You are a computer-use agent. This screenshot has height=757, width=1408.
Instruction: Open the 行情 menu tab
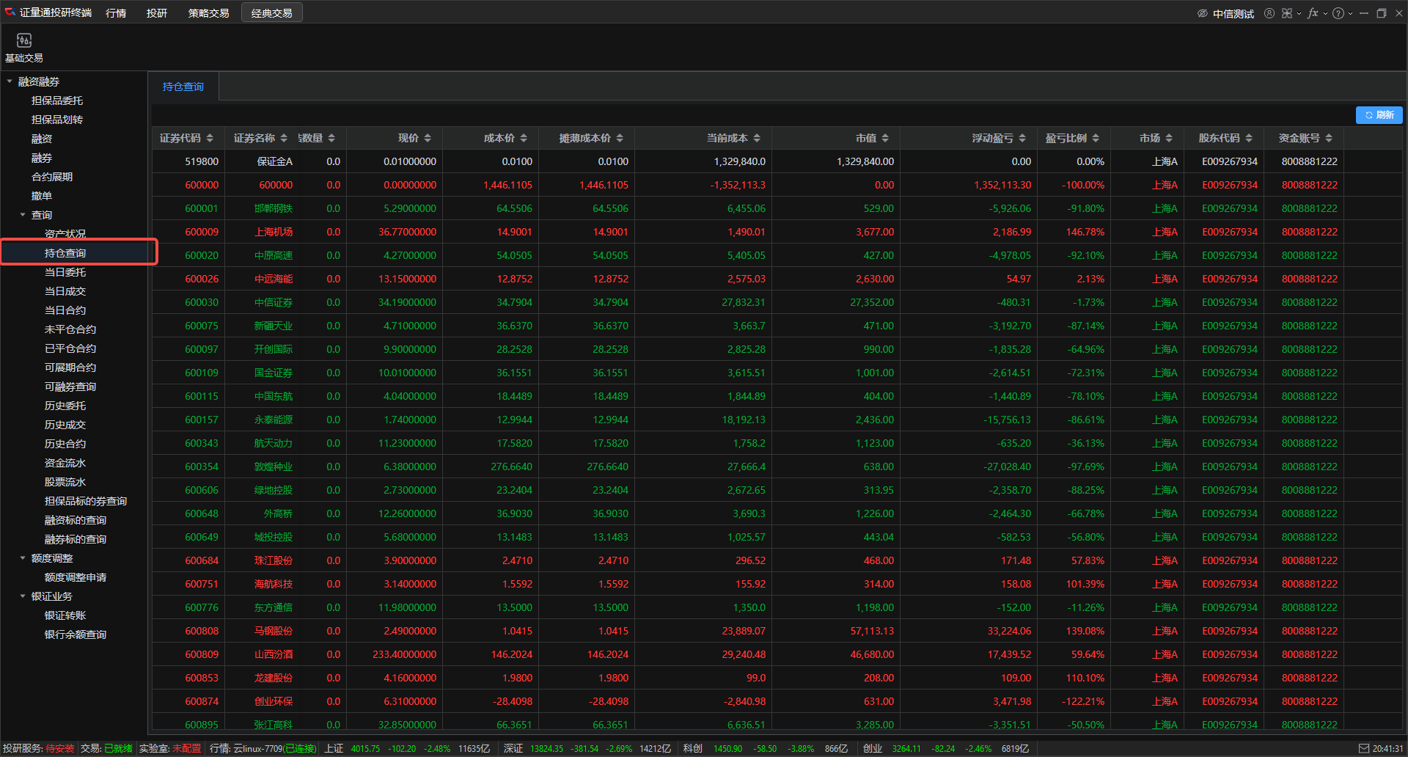point(116,13)
